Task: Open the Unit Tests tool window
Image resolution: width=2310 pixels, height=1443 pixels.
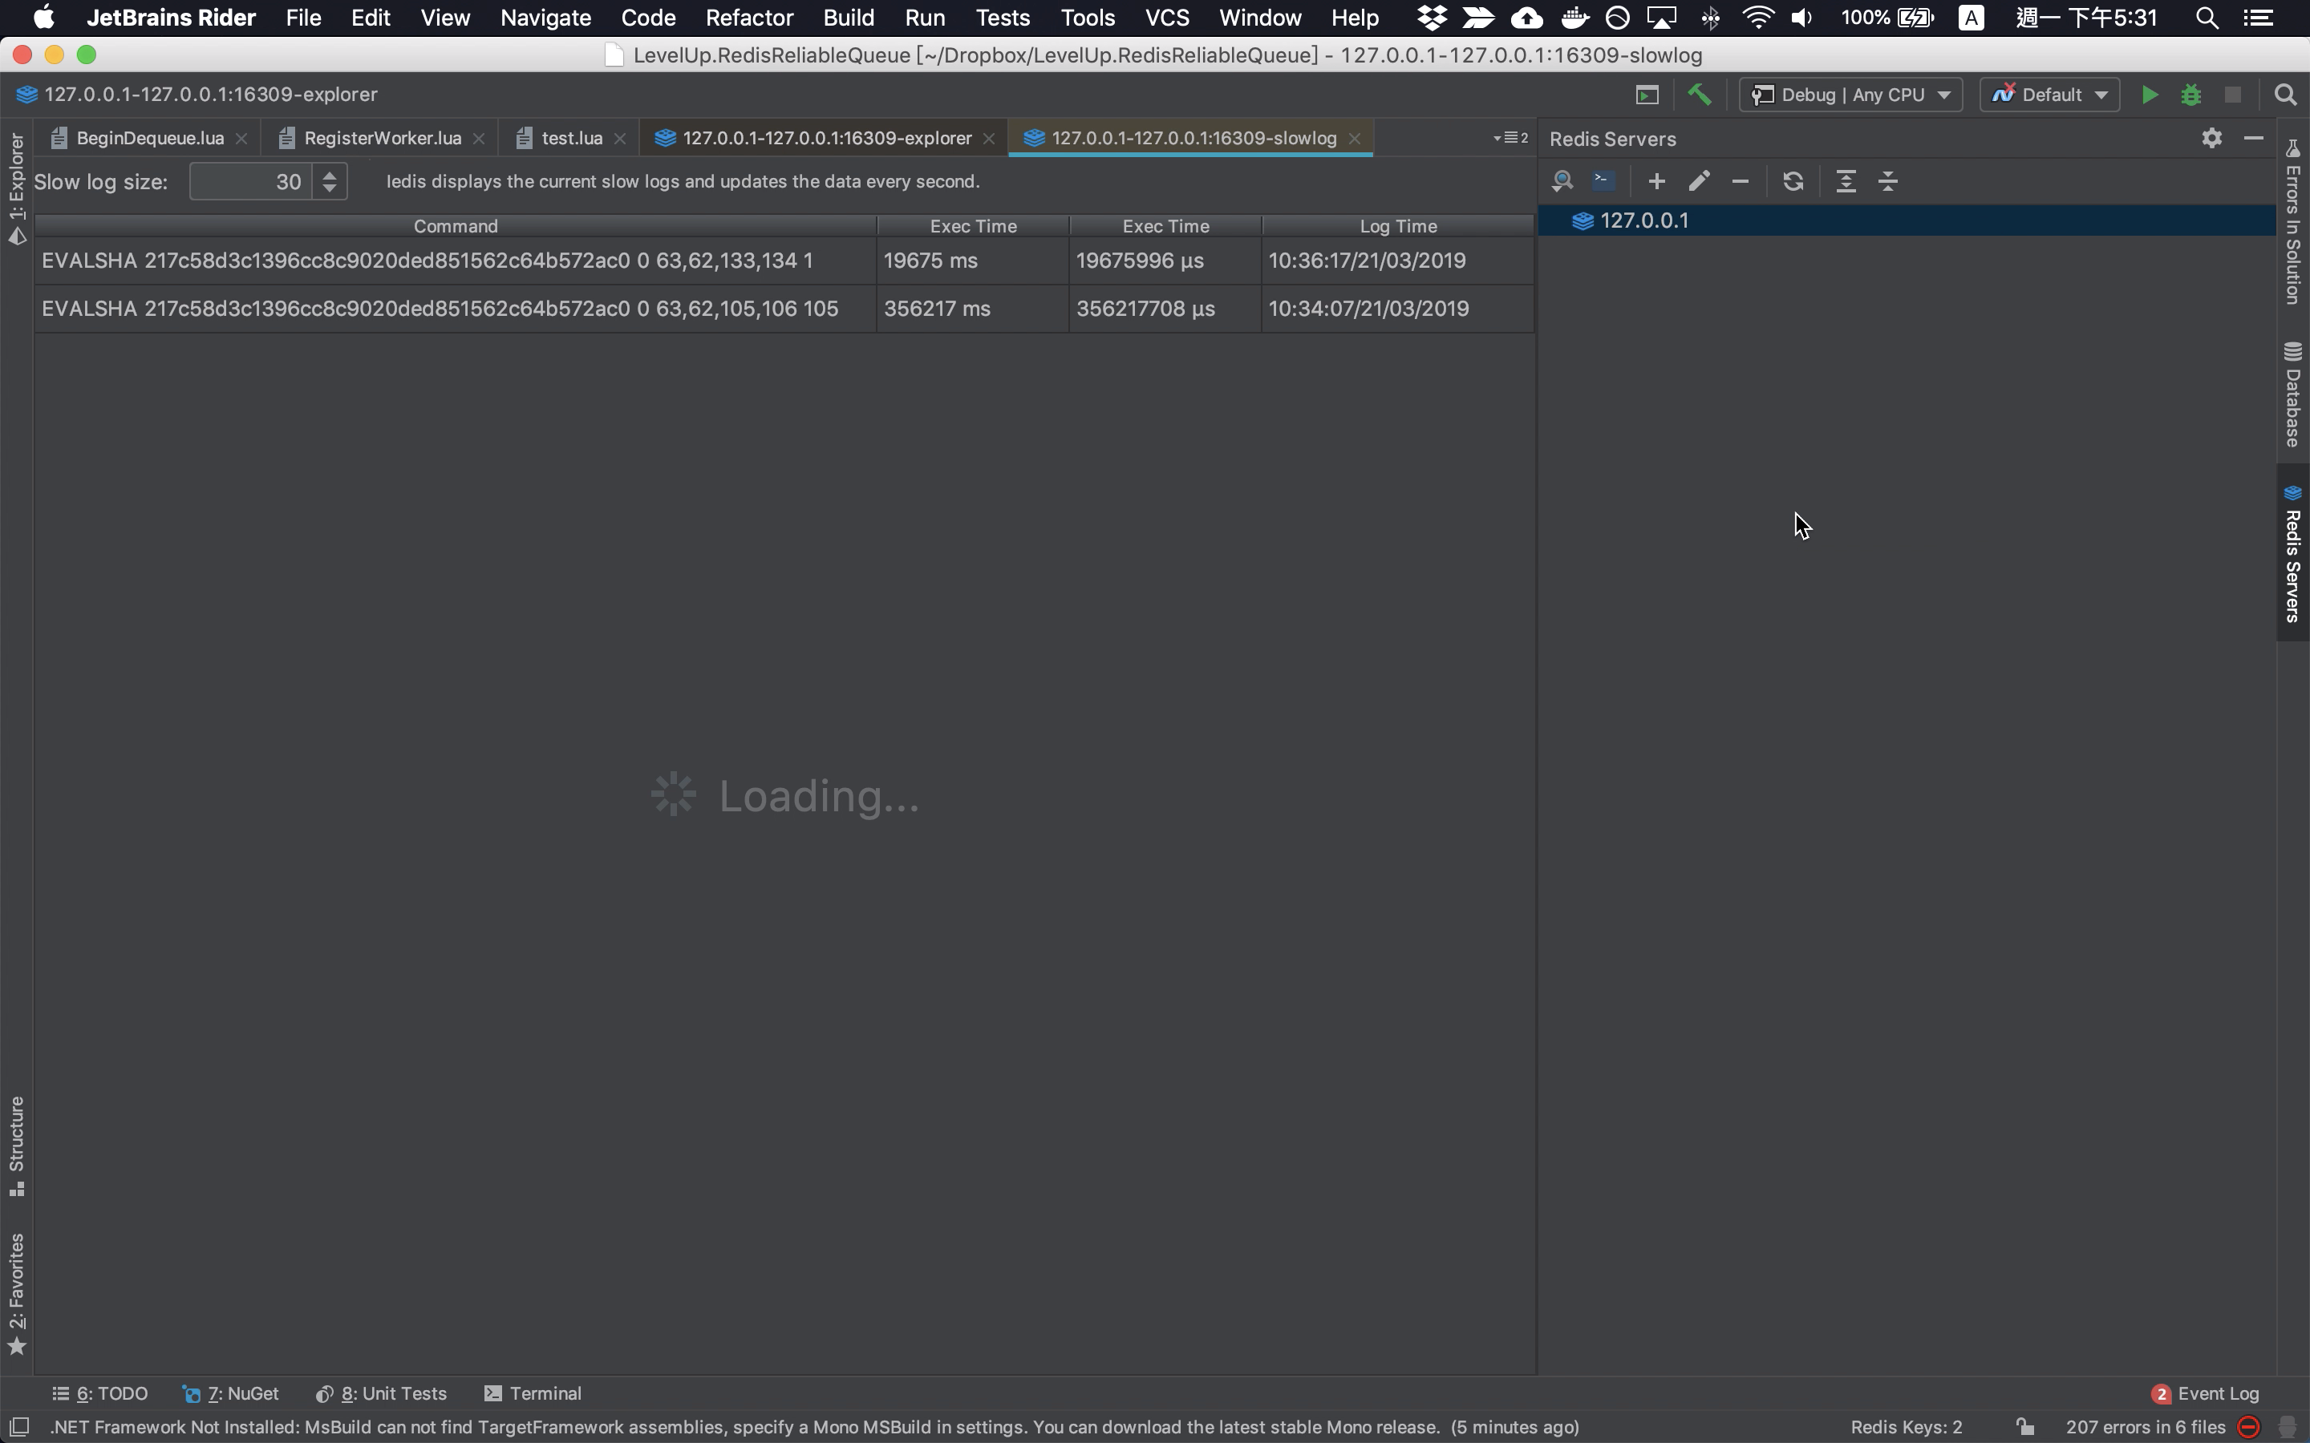Action: (381, 1393)
